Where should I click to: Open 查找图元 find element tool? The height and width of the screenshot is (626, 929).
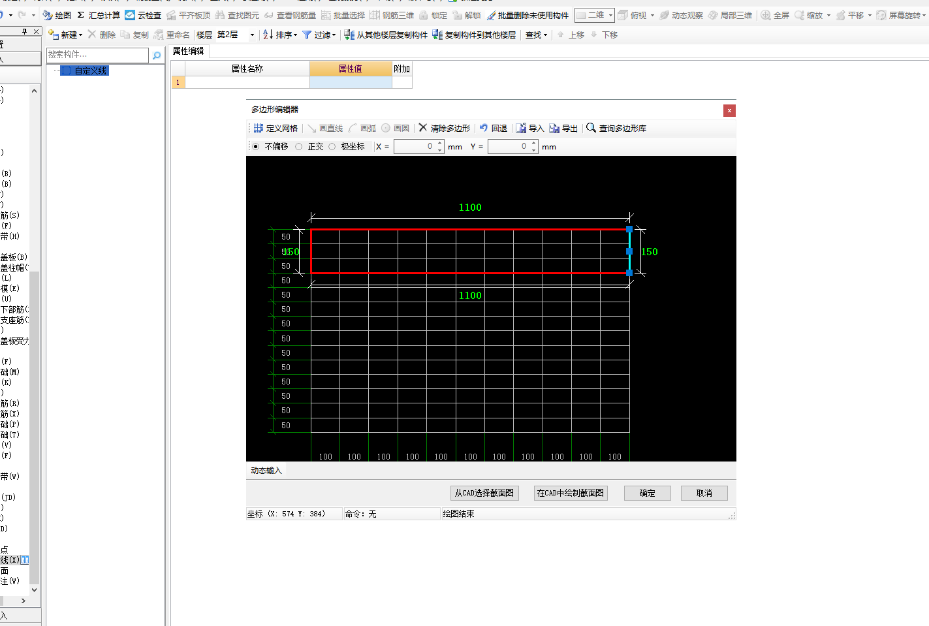coord(237,15)
